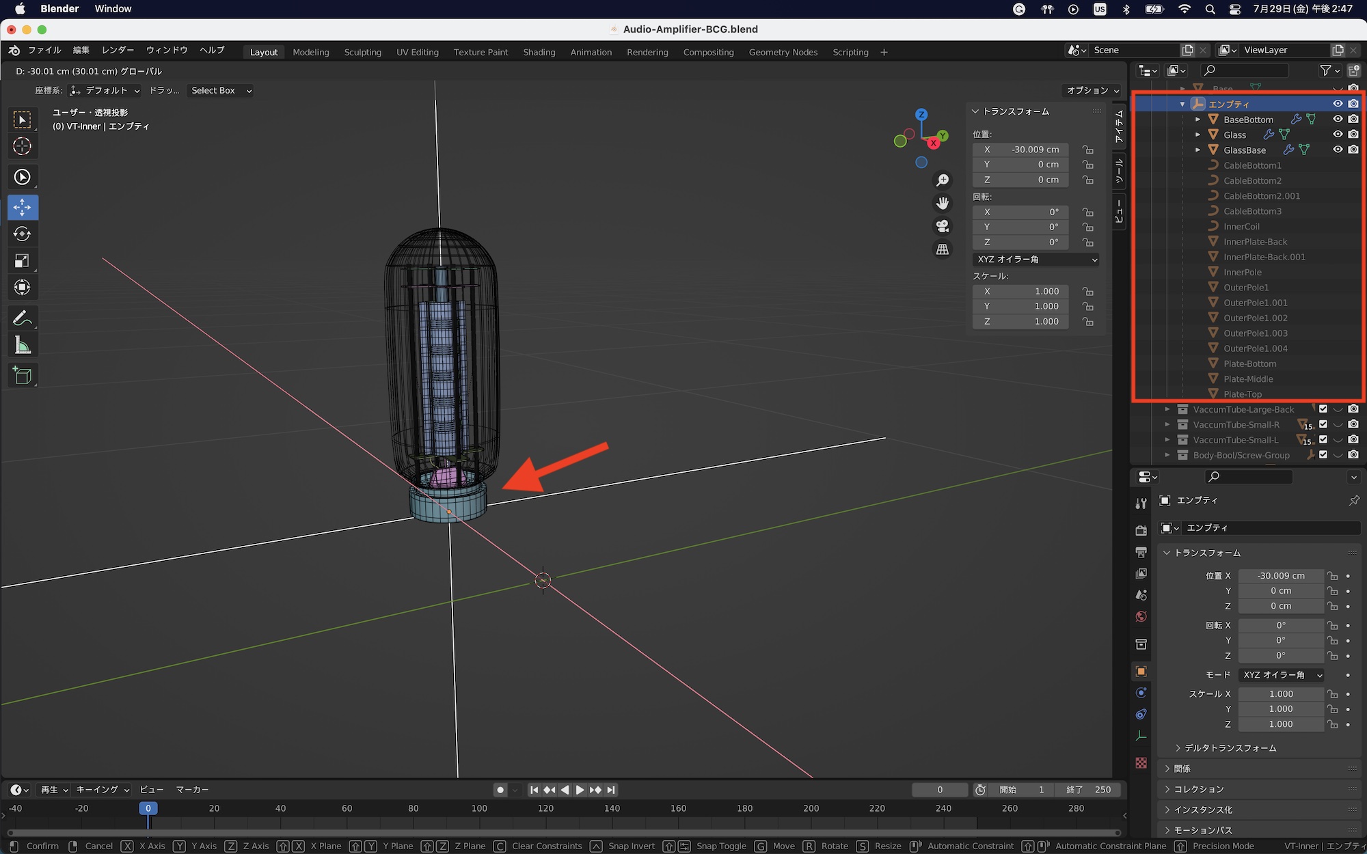Toggle camera view button in viewport
This screenshot has height=854, width=1367.
click(x=943, y=226)
